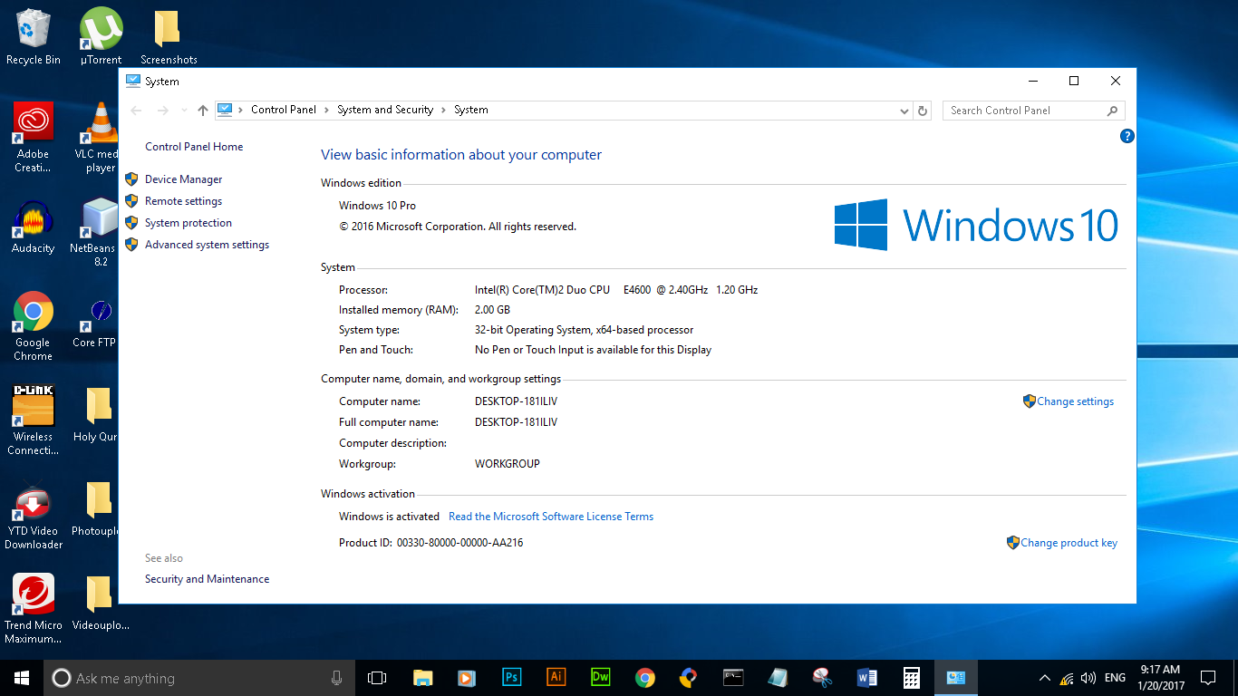Select 'Windows 10 Pro' edition text
This screenshot has width=1238, height=696.
(377, 206)
